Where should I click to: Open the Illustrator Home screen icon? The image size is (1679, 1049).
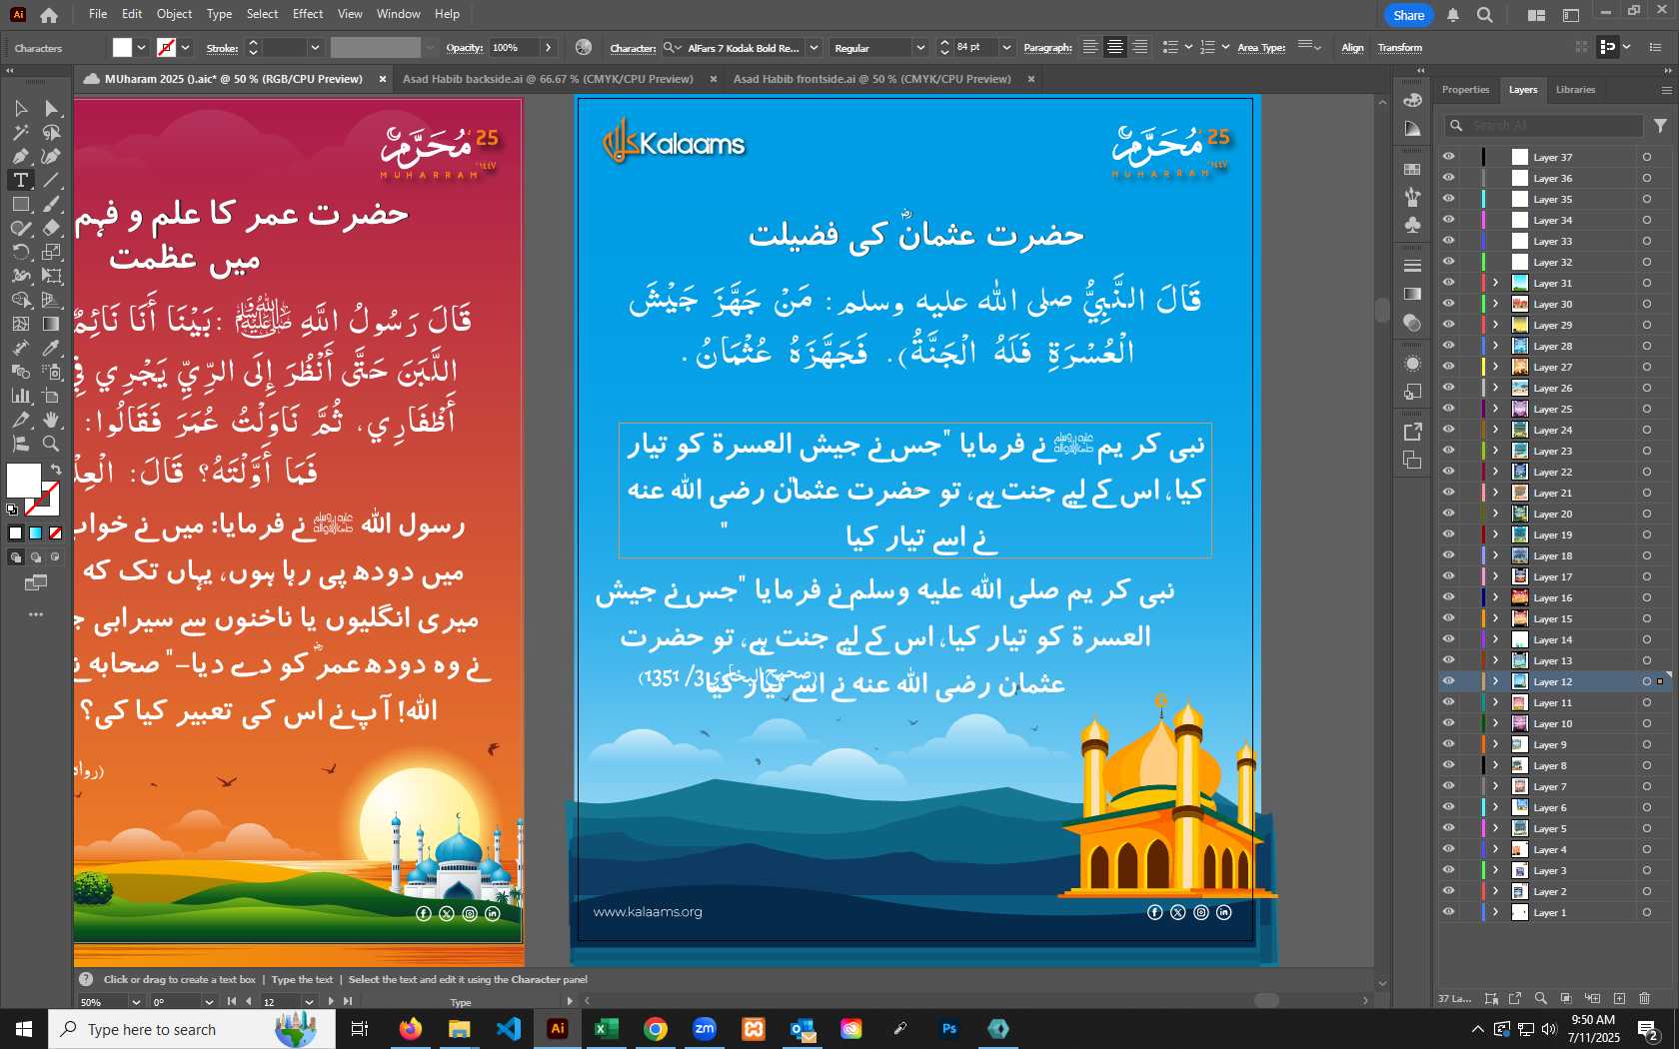[48, 15]
